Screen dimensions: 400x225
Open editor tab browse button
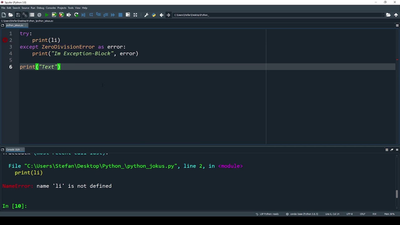coord(2,25)
